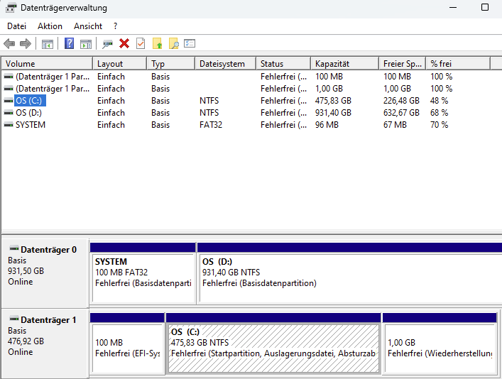Viewport: 502px width, 379px height.
Task: Minimize the Datenträgerverwaltung window
Action: (x=453, y=7)
